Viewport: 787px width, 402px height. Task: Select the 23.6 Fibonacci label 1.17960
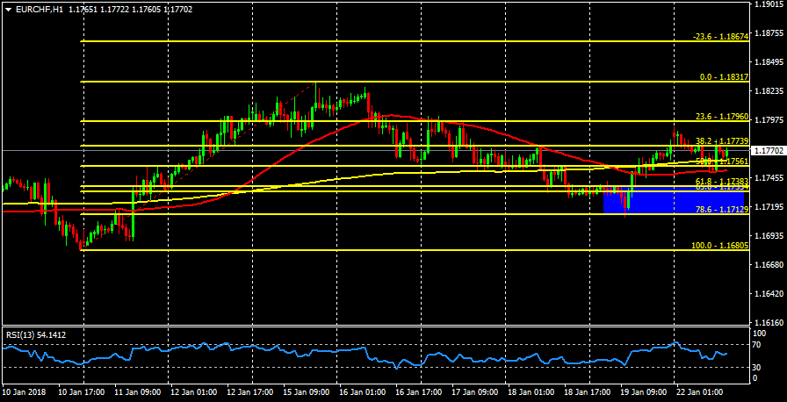(721, 117)
